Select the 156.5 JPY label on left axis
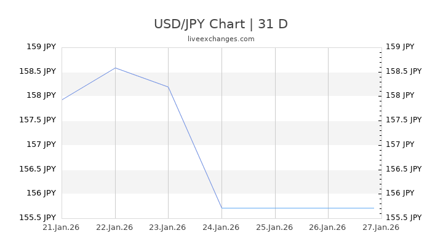The width and height of the screenshot is (443, 249). [x=38, y=169]
